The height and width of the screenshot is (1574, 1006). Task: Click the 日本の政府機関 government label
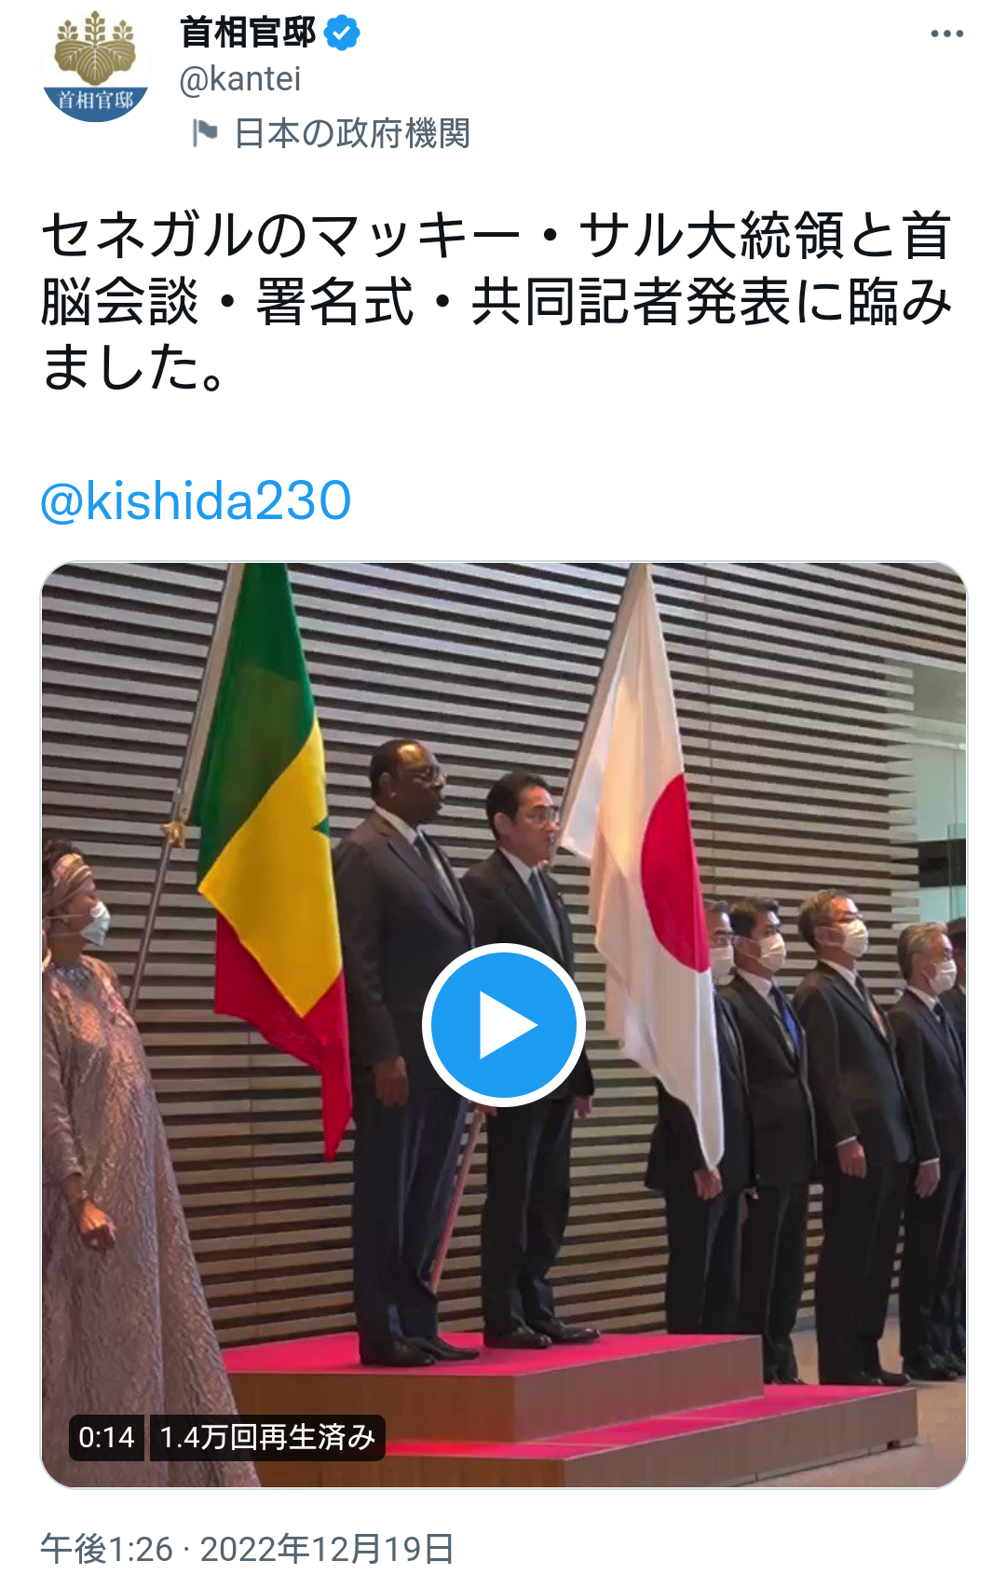click(352, 133)
